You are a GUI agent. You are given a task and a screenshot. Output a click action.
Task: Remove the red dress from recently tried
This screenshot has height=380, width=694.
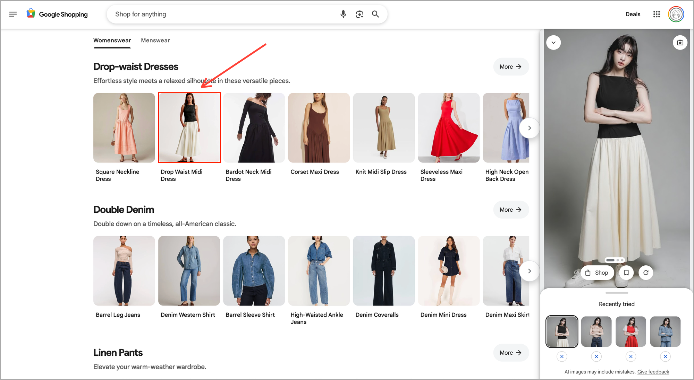point(630,356)
